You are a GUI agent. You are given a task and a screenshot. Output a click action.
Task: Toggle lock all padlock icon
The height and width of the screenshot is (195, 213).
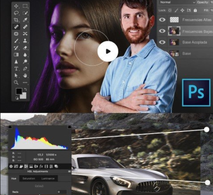click(195, 10)
